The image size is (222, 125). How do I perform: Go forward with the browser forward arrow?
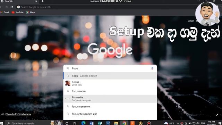(7, 7)
